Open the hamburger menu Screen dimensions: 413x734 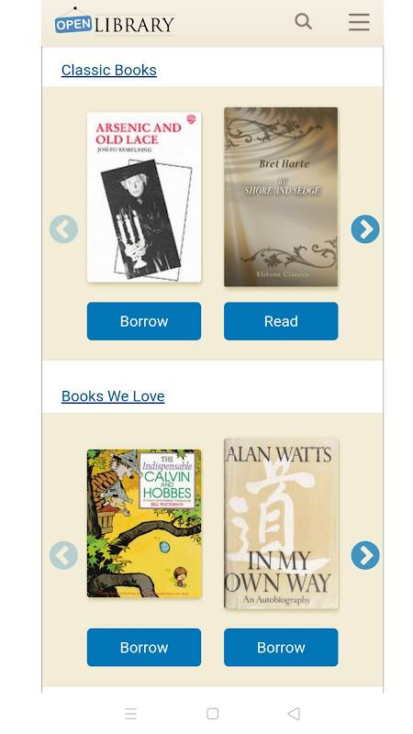point(359,22)
